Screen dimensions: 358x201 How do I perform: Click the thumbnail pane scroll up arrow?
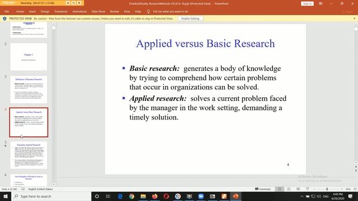54,24
